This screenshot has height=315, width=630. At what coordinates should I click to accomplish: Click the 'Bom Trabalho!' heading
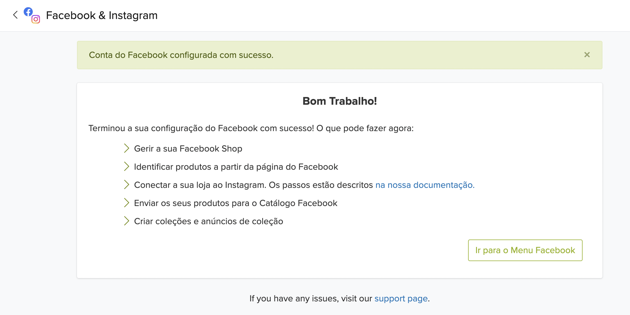[x=339, y=101]
